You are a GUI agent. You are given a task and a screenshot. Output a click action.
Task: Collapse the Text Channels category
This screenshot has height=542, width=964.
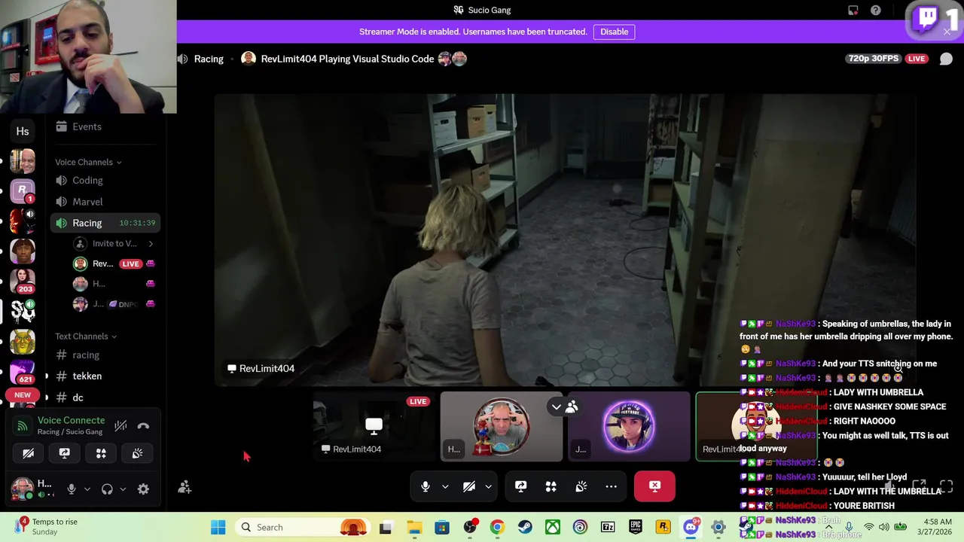(x=86, y=336)
